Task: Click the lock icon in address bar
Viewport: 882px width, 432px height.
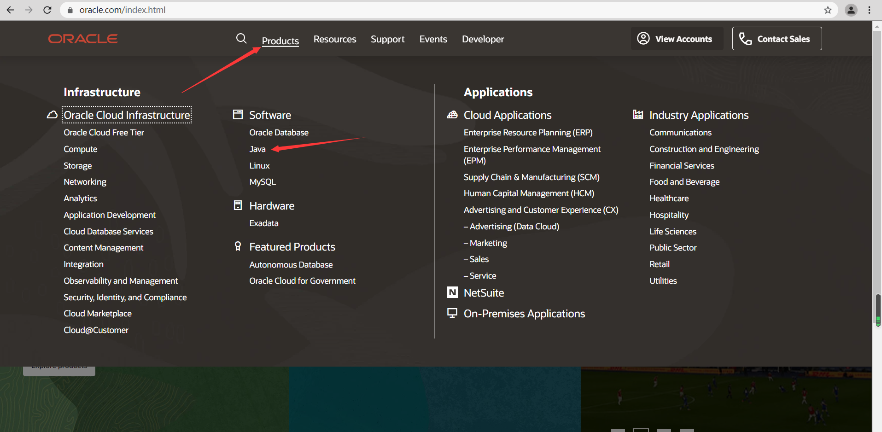Action: 70,10
